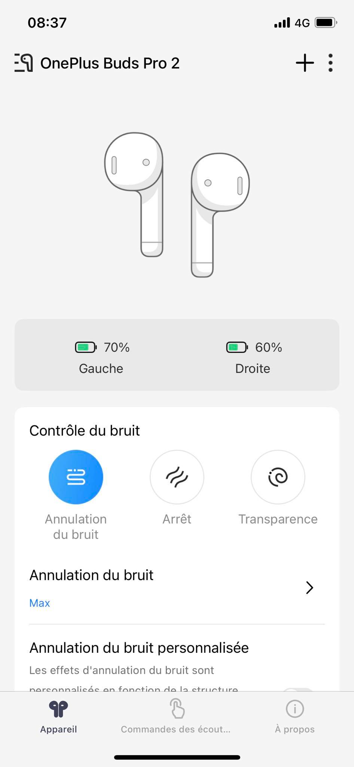Screen dimensions: 354x767
Task: Go to the À propos tab
Action: click(x=295, y=715)
